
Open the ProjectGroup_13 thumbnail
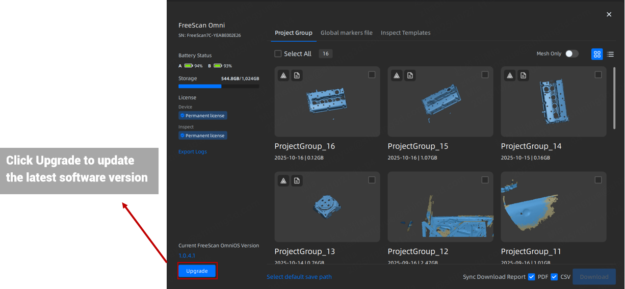[x=327, y=206]
